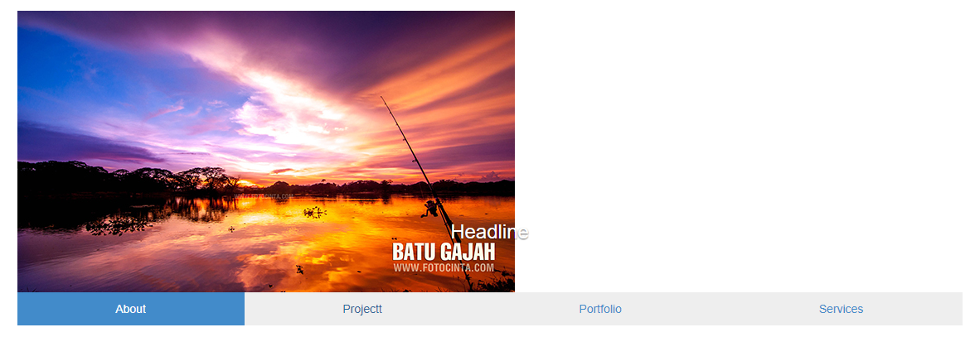The height and width of the screenshot is (337, 975).
Task: Click the Headline caption text
Action: pos(489,232)
